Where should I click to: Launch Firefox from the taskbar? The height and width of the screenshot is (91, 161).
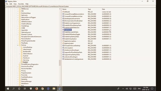[x=36, y=89]
